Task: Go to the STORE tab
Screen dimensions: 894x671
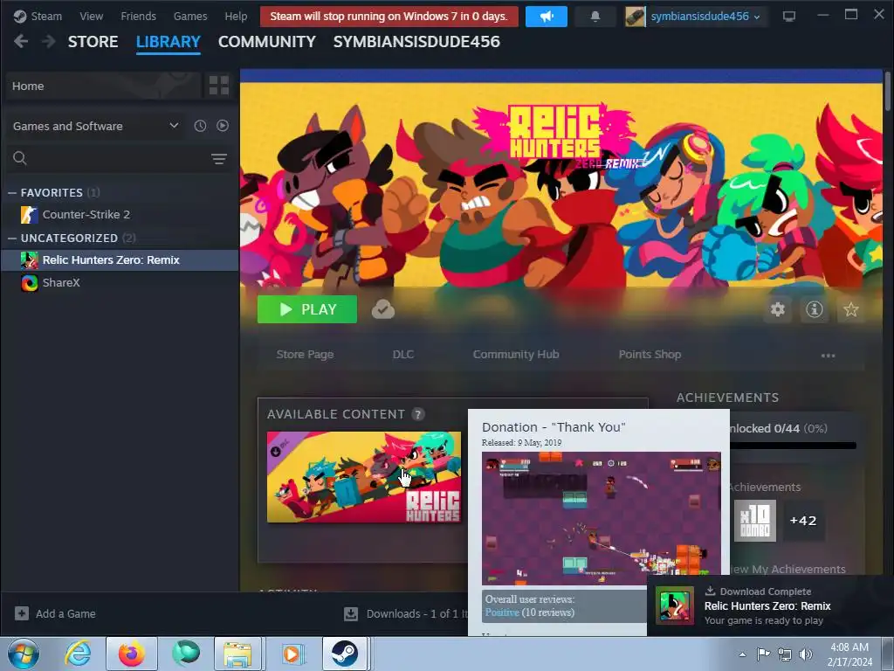Action: click(93, 42)
